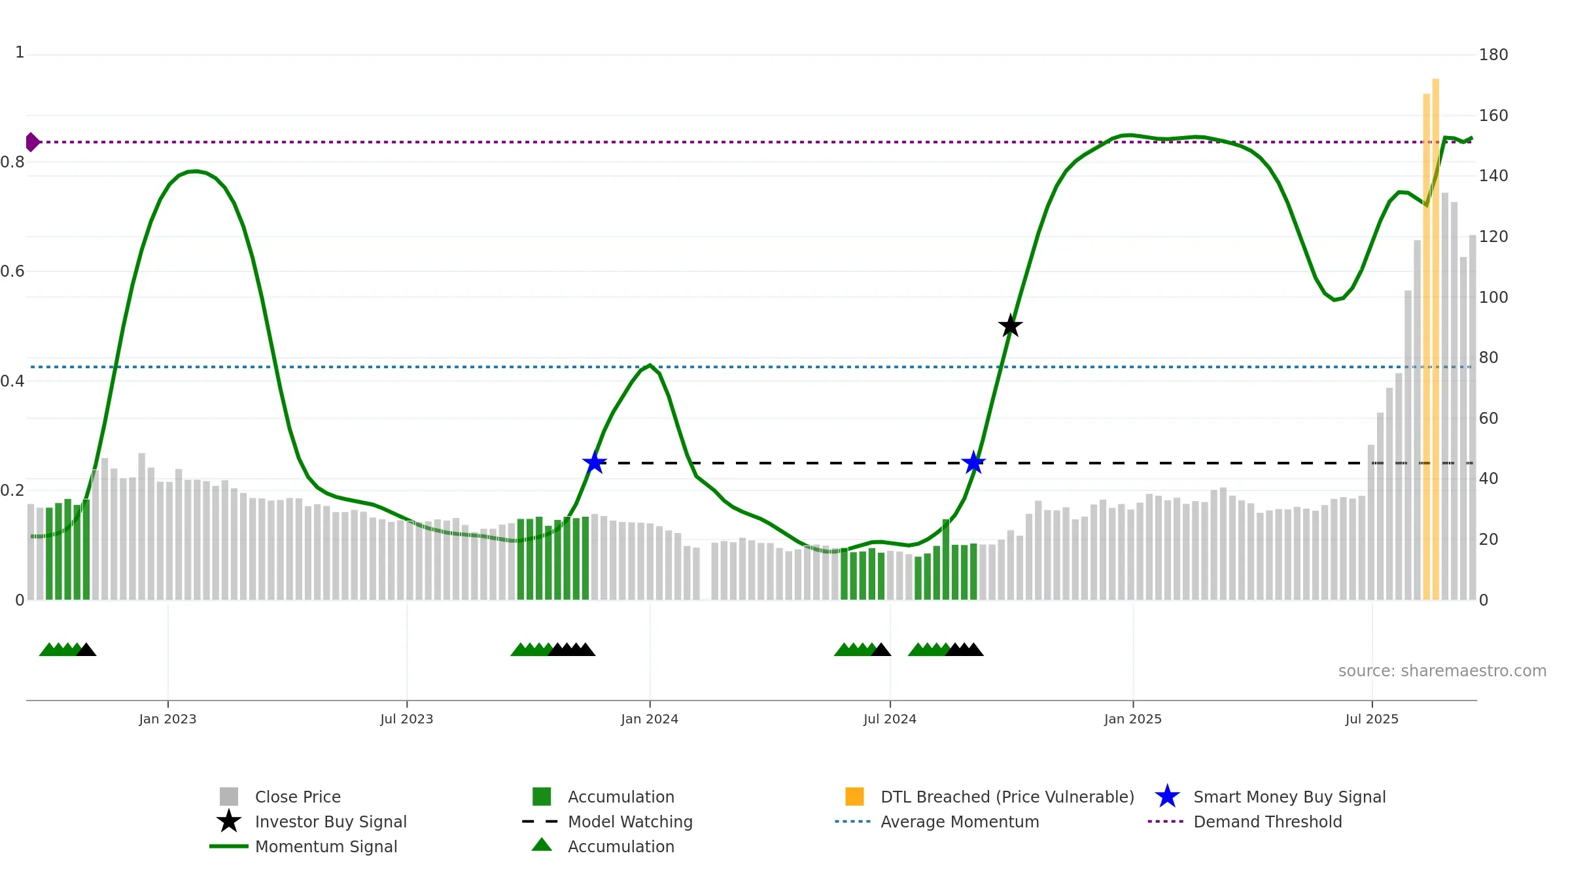Click the green Accumulation square legend swatch
This screenshot has height=883, width=1570.
542,797
